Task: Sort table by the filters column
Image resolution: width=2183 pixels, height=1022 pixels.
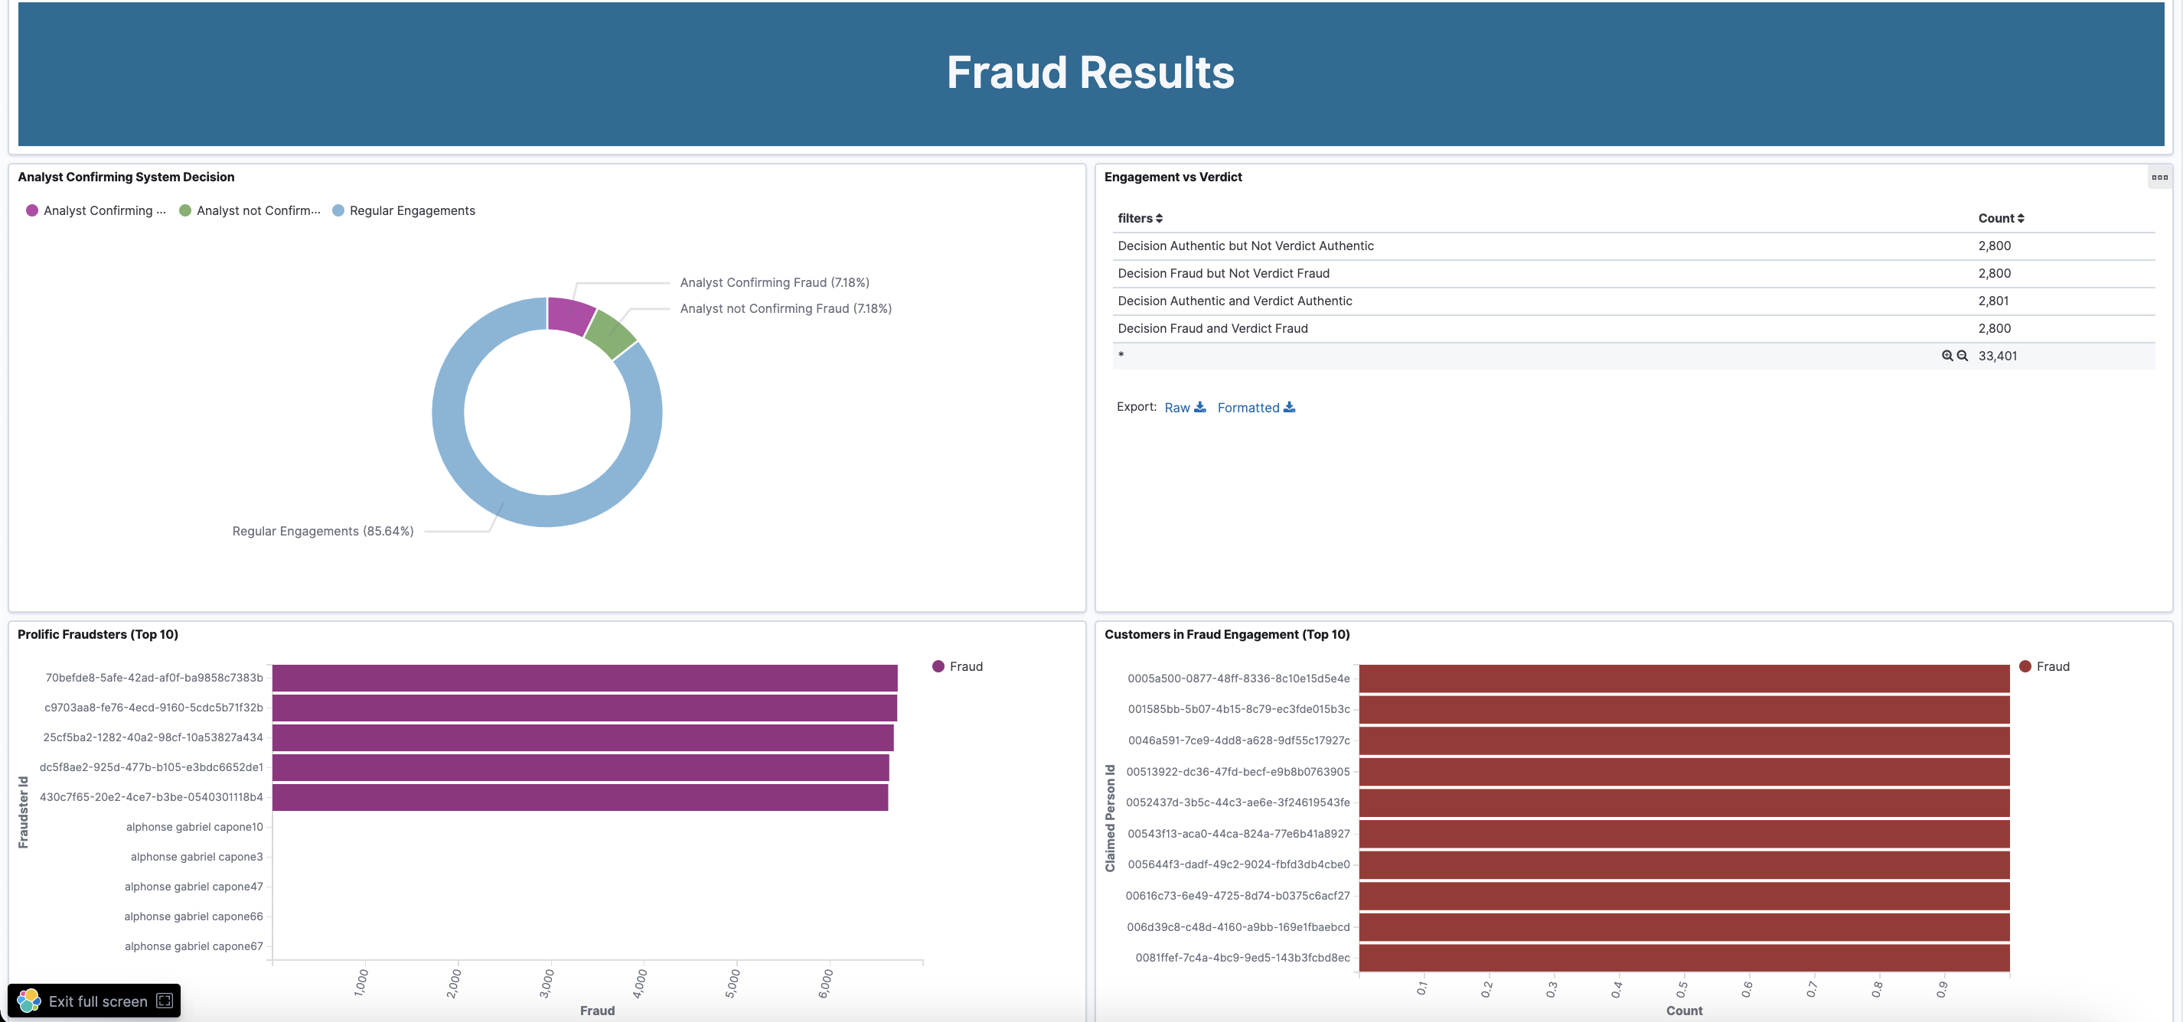Action: 1140,219
